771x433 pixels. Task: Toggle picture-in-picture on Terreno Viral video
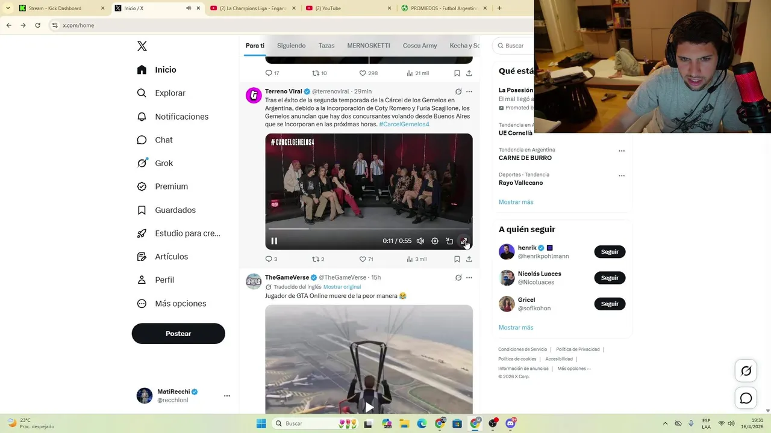[x=449, y=241]
